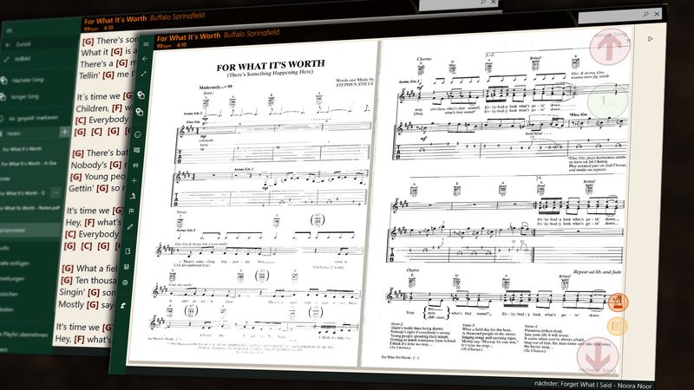694x390 pixels.
Task: Click the pink down-arrow next song button
Action: [598, 355]
